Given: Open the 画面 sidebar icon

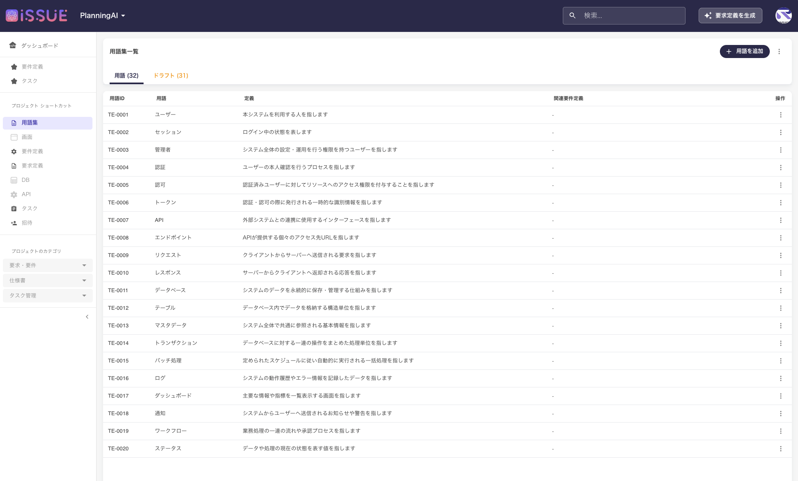Looking at the screenshot, I should pos(14,137).
